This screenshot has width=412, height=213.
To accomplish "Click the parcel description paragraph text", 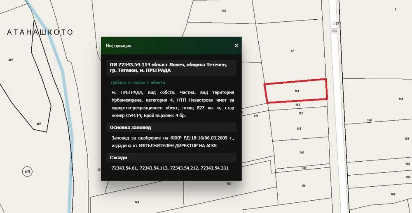I will [173, 104].
